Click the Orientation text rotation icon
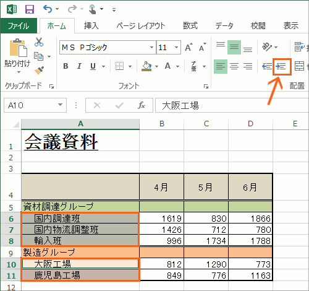Image resolution: width=309 pixels, height=291 pixels. (267, 47)
